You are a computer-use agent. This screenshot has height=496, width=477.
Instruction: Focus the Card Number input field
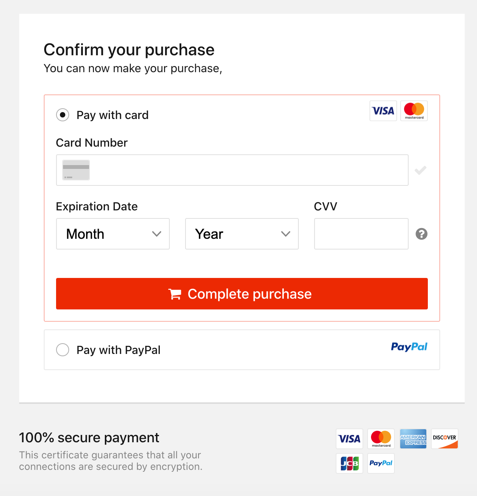(232, 170)
